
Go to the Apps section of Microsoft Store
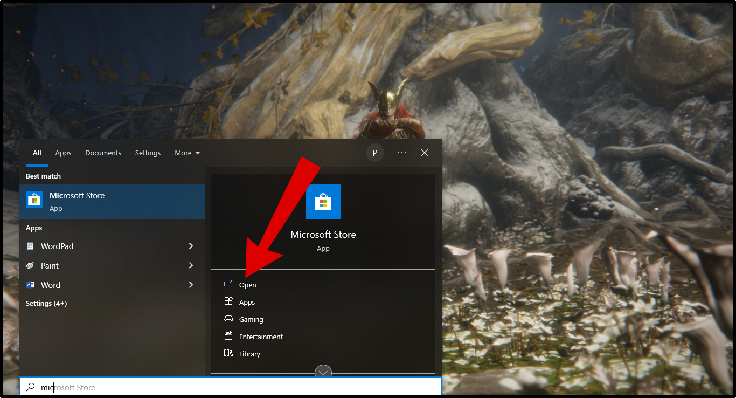pos(247,302)
